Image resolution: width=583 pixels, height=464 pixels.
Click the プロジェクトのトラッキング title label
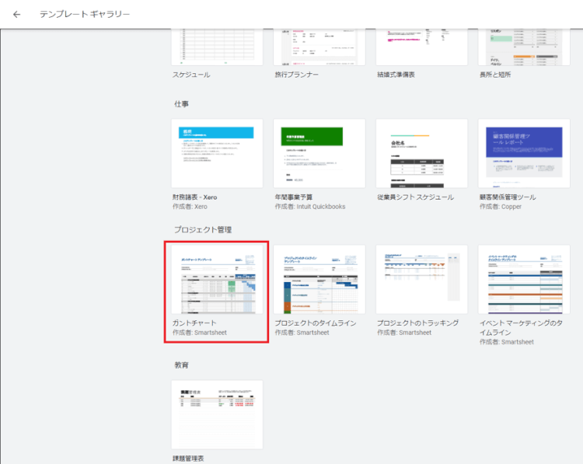(417, 323)
